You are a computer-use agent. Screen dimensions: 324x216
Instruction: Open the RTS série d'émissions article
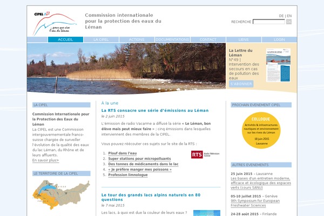[x=155, y=110]
